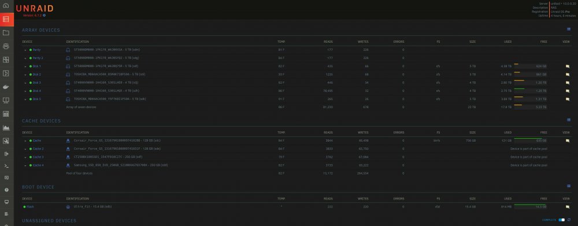578x226 pixels.
Task: Open the Flash device link
Action: click(x=30, y=207)
